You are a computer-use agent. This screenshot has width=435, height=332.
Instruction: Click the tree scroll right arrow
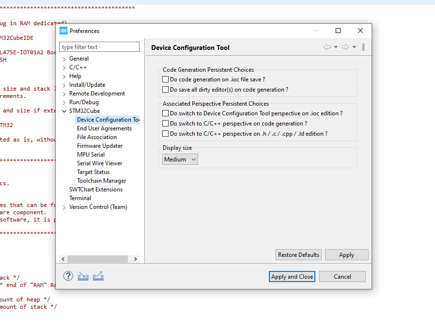pyautogui.click(x=135, y=259)
